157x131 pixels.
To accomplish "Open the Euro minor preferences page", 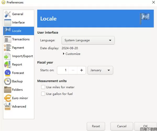I will click(19, 98).
